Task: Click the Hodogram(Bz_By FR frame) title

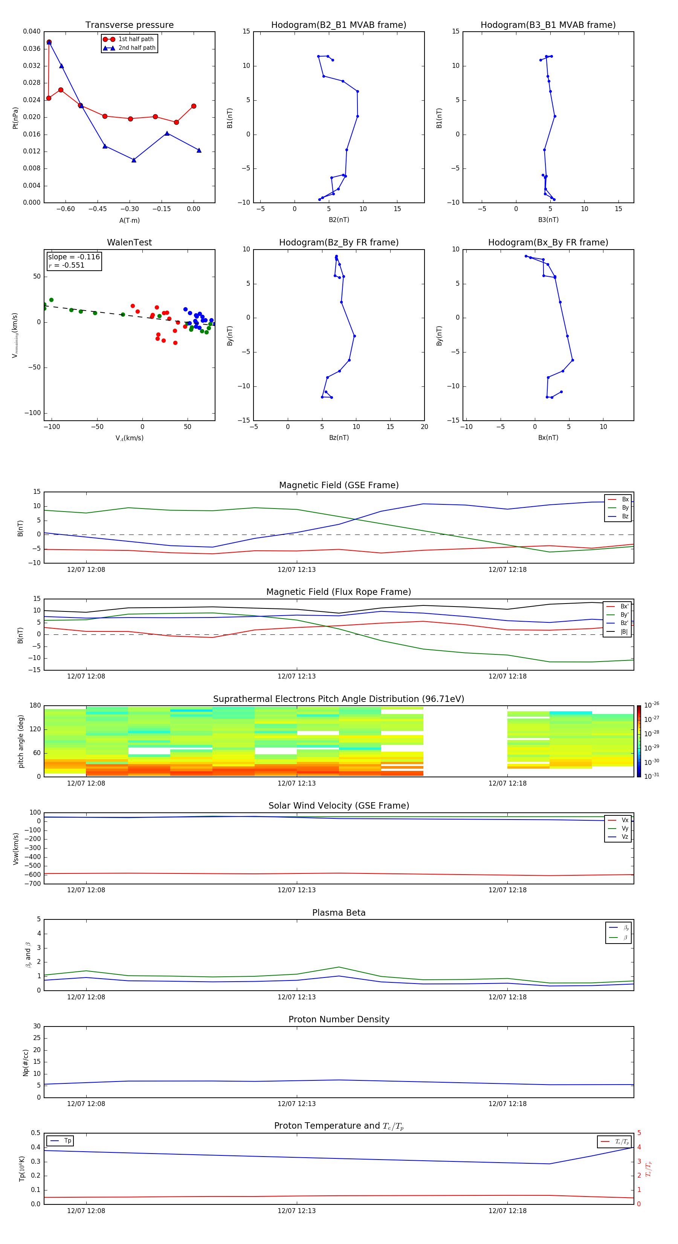Action: (x=339, y=242)
